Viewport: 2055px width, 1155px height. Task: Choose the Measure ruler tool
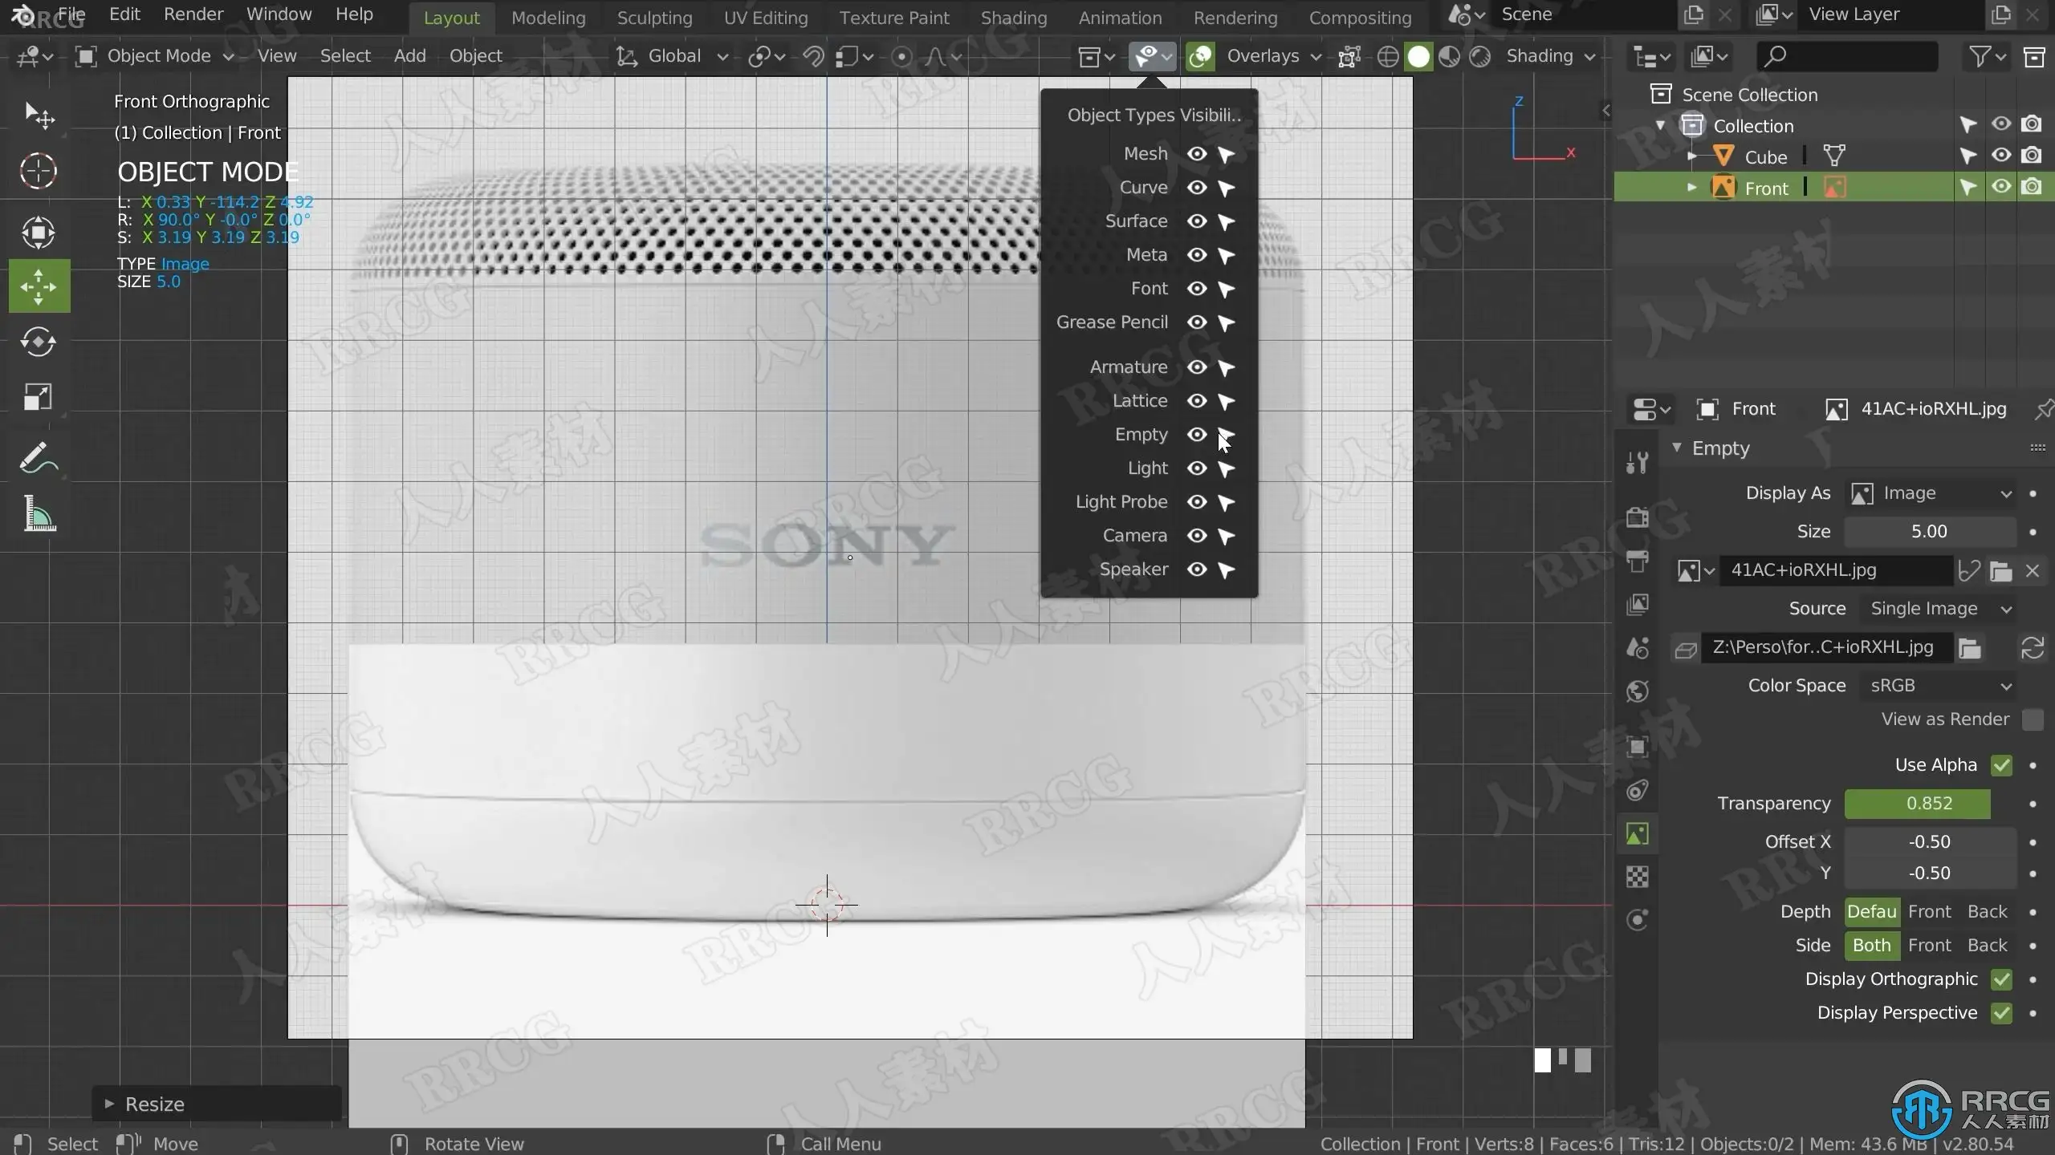point(39,514)
